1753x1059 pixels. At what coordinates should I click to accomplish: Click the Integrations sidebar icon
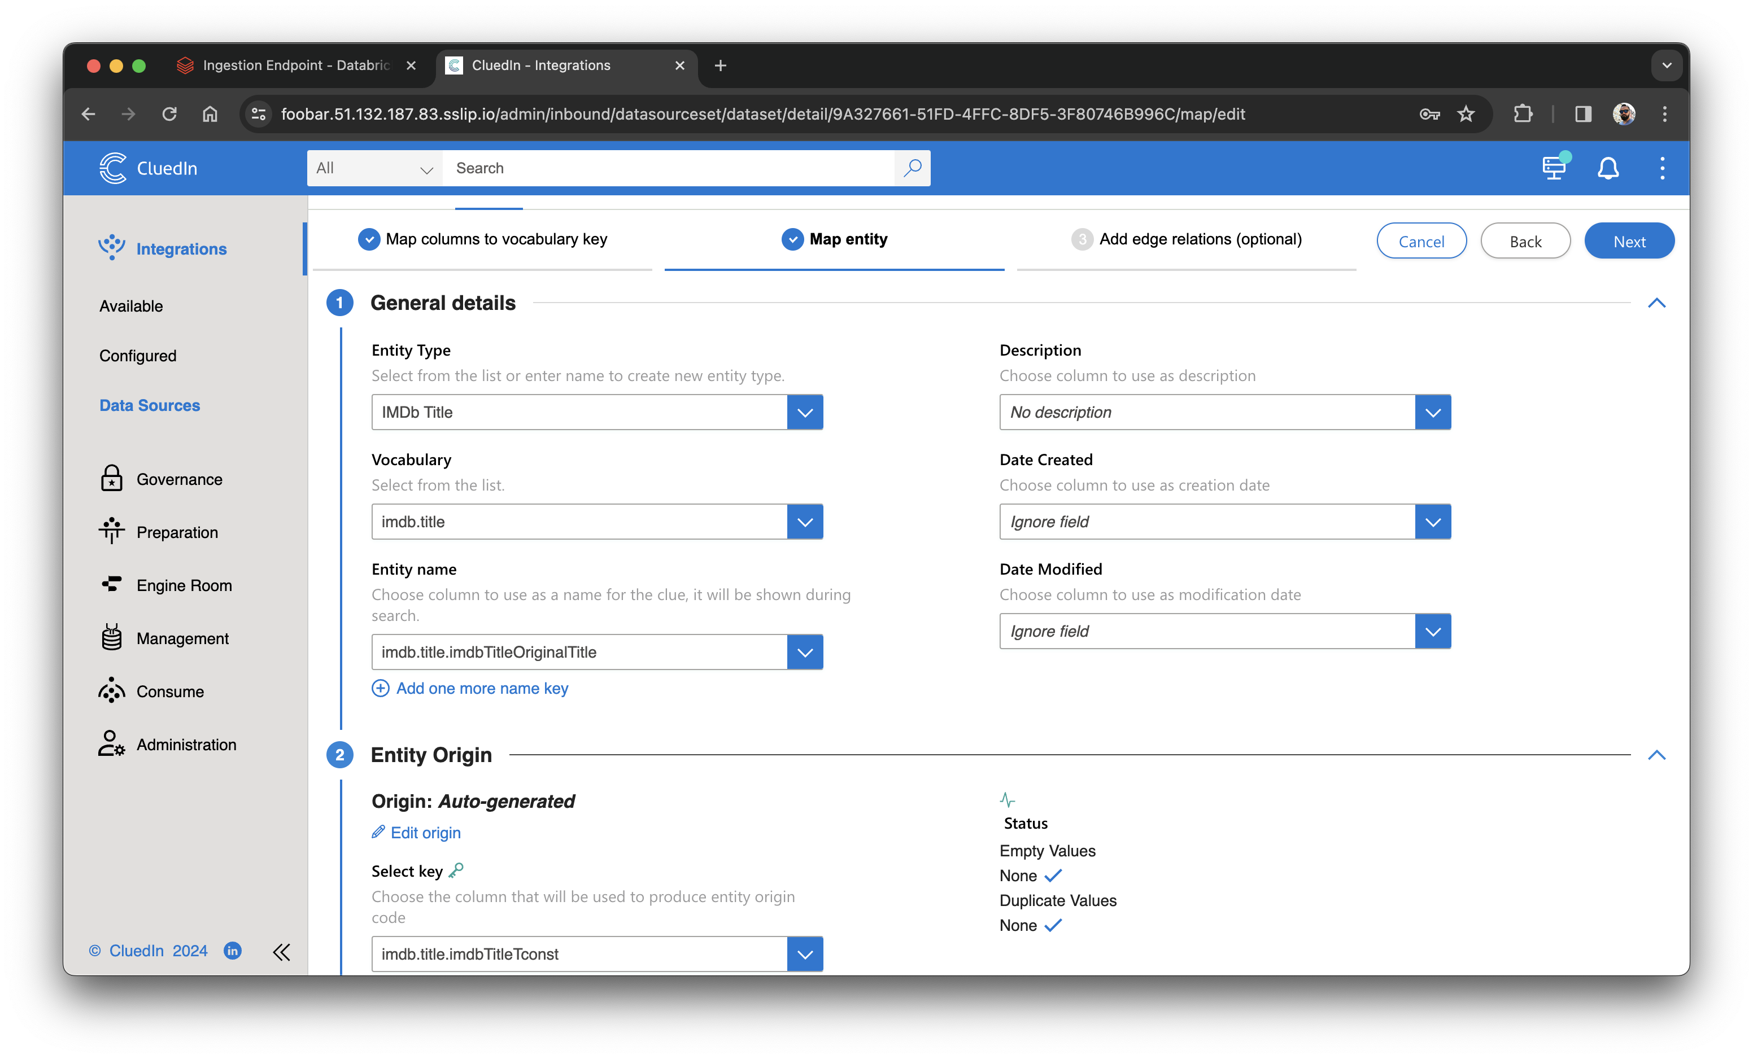(111, 248)
